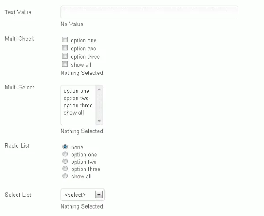This screenshot has width=264, height=216.
Task: Toggle the "show all" checkbox
Action: pyautogui.click(x=65, y=64)
